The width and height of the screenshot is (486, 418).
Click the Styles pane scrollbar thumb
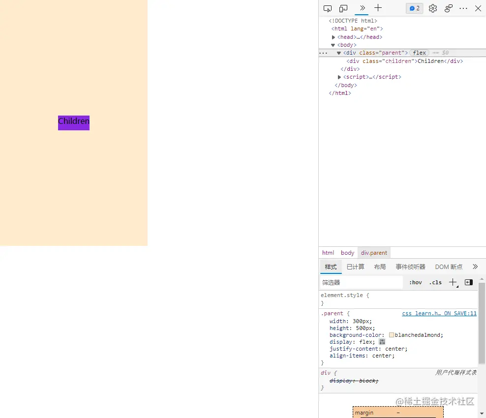(x=482, y=323)
